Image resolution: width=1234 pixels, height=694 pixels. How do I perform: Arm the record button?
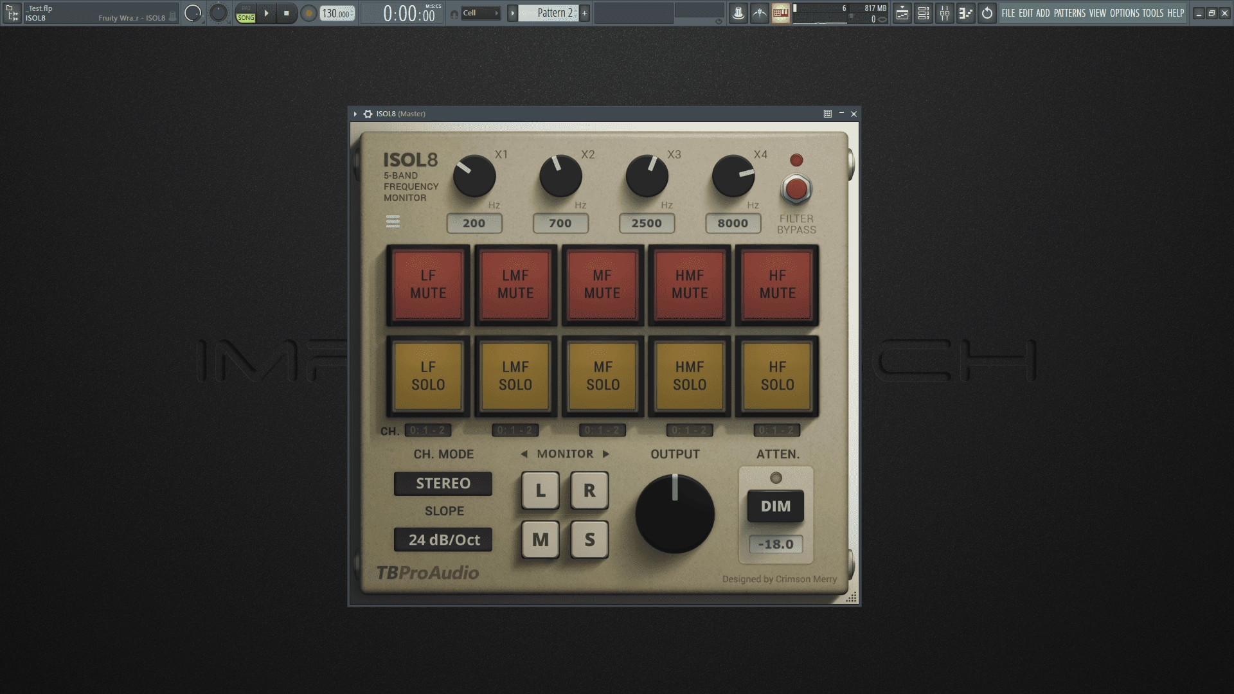[x=308, y=13]
